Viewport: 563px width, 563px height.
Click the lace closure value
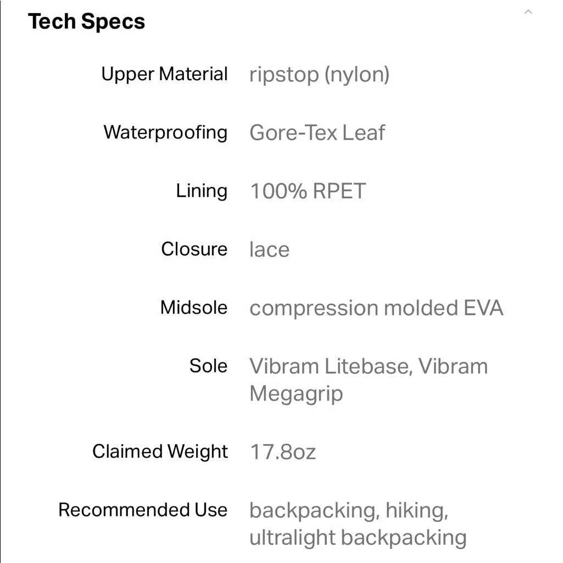(269, 249)
